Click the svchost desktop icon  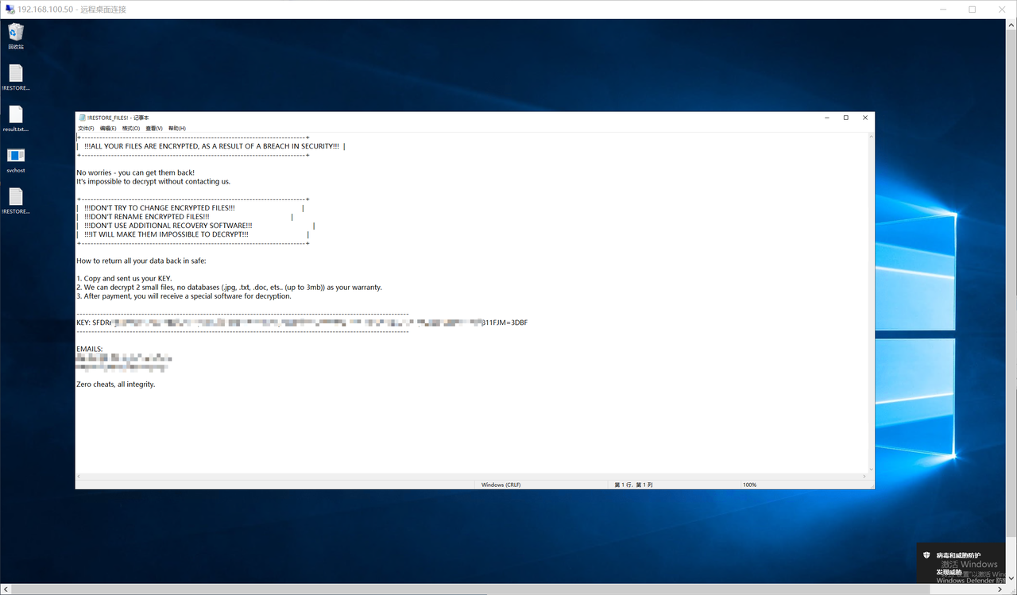coord(16,156)
